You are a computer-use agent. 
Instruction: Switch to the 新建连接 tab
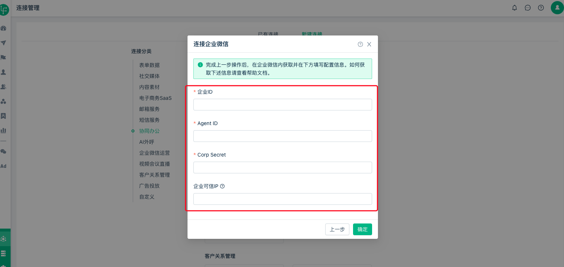click(x=312, y=34)
